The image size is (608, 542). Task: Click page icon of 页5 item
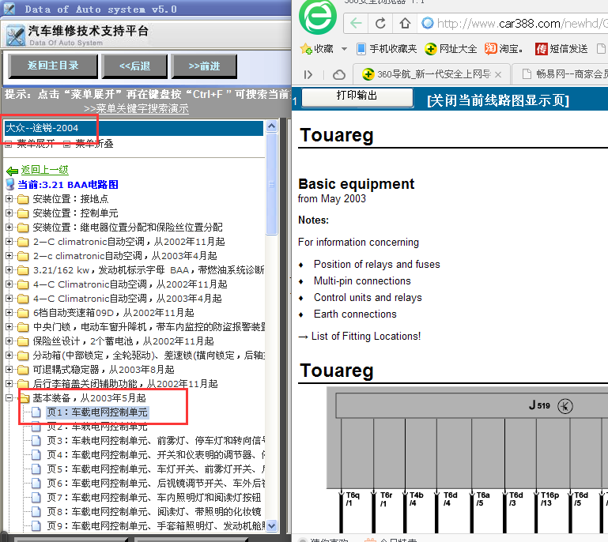click(x=36, y=469)
